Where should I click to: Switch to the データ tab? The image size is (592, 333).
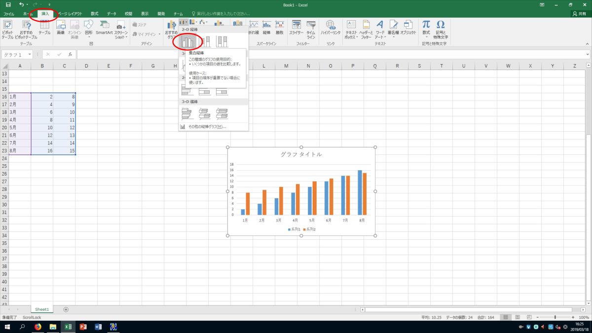(111, 14)
